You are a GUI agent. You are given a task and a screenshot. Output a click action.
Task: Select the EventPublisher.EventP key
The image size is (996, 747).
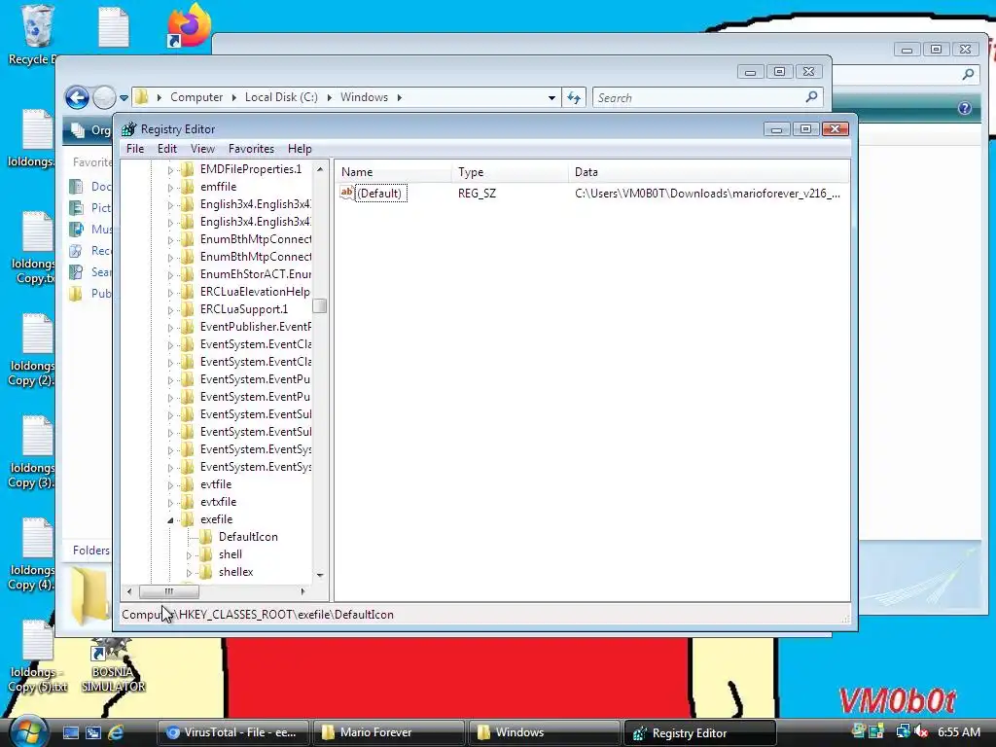pos(255,327)
